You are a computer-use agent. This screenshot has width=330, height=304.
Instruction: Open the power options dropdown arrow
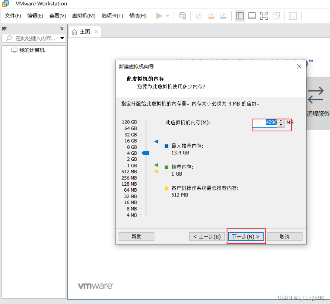point(168,16)
